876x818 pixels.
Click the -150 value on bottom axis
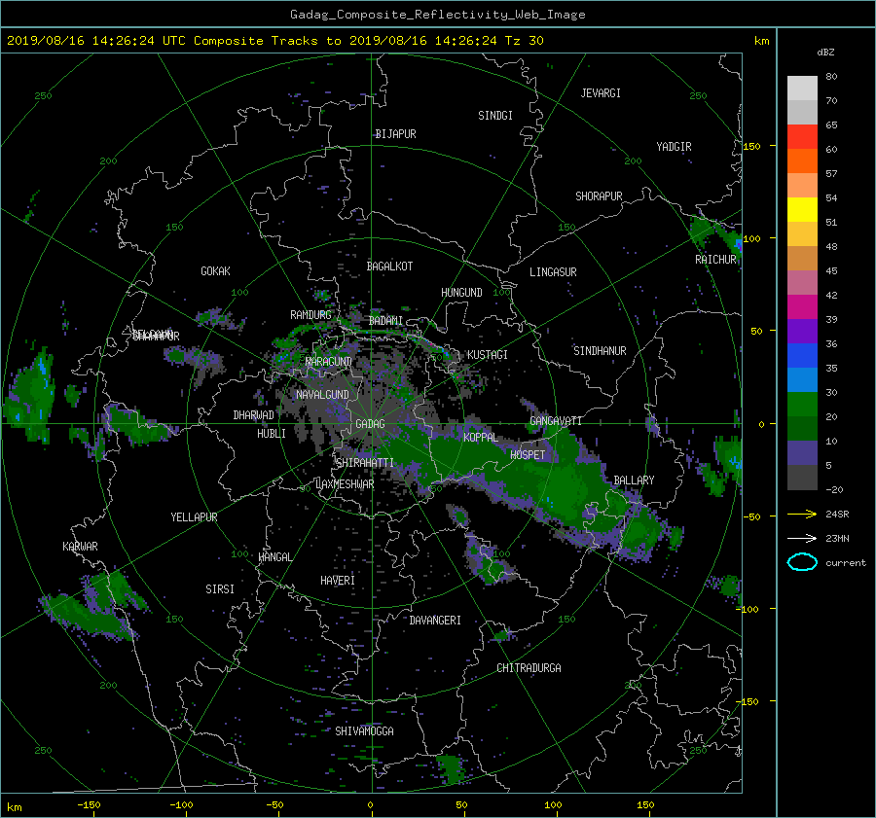tap(89, 804)
